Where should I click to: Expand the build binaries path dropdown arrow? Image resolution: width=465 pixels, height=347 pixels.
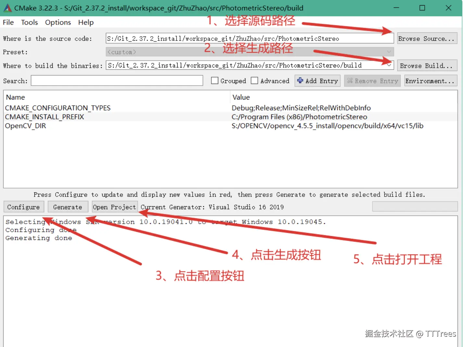[x=389, y=65]
